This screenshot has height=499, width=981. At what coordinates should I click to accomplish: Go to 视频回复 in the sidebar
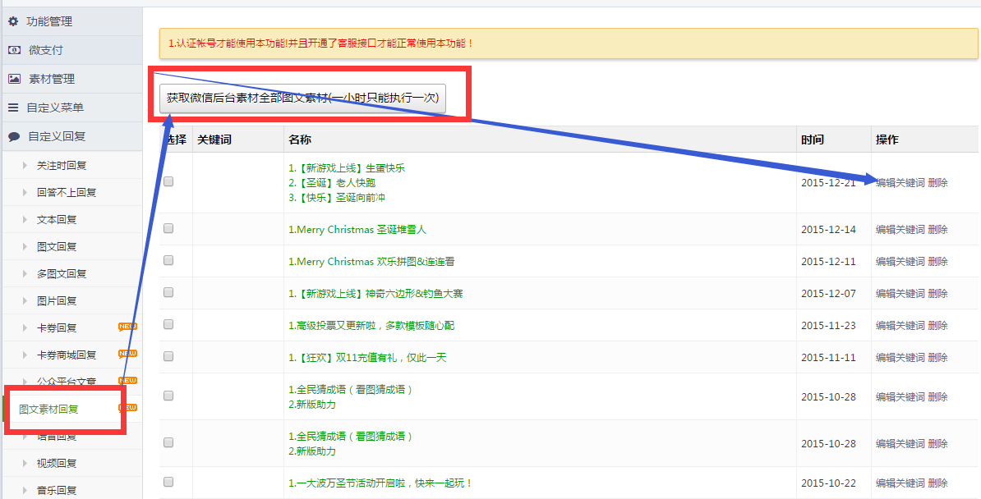57,464
